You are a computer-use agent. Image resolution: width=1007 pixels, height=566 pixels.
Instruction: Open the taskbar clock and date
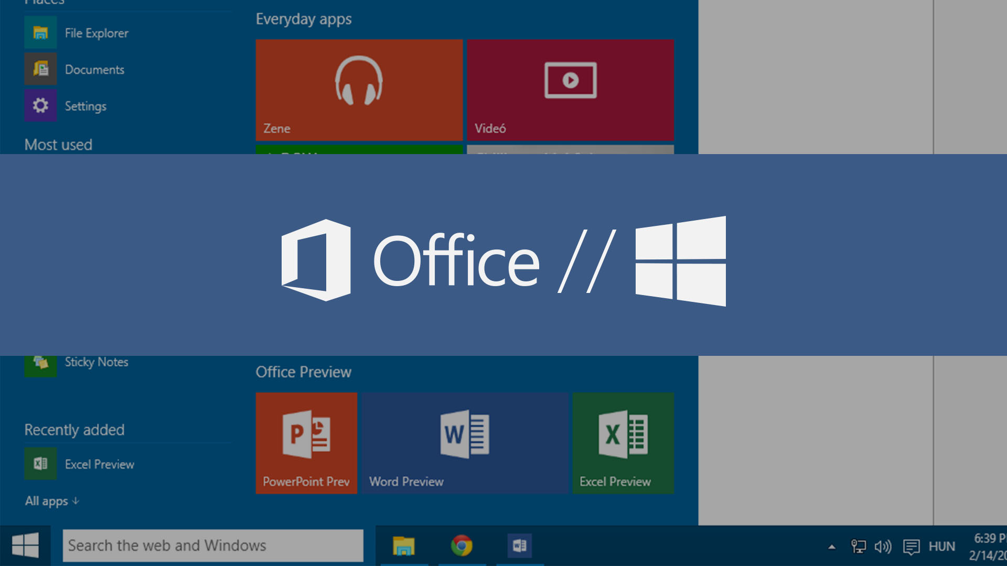click(988, 547)
